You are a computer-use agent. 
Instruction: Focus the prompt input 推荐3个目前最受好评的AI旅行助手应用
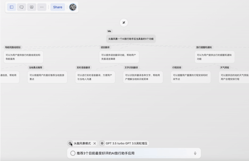(x=134, y=153)
